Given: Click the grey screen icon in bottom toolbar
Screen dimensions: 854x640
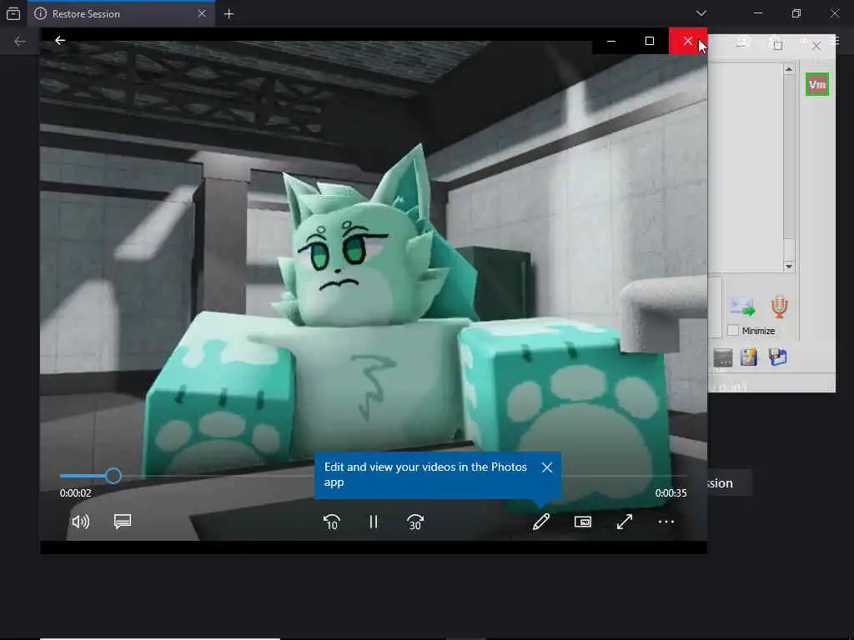Looking at the screenshot, I should click(x=723, y=357).
